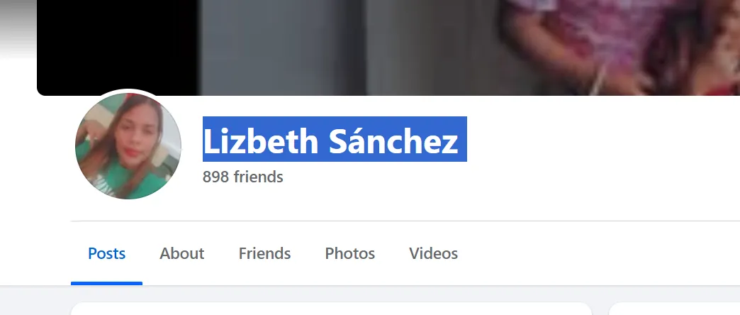The image size is (740, 315).
Task: Click the surname Sánchez in the heading
Action: 393,140
